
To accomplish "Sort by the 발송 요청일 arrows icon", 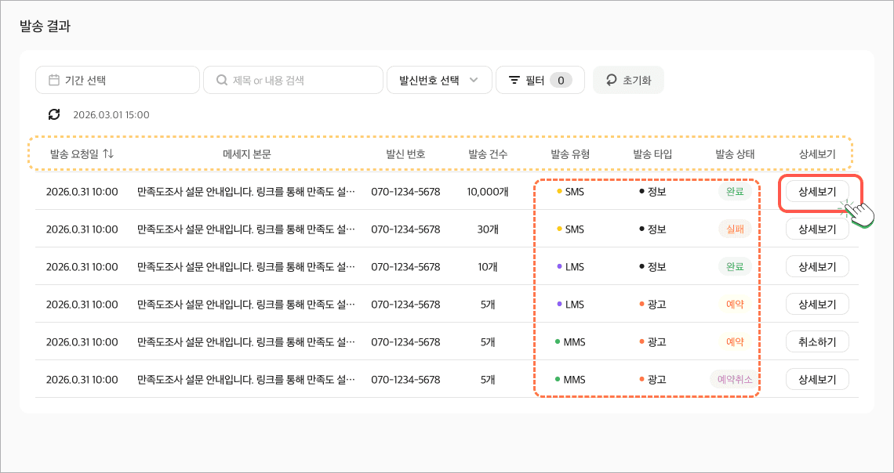I will tap(109, 153).
